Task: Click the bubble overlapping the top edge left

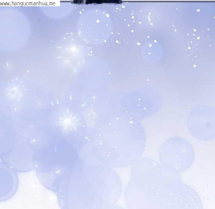Action: pyautogui.click(x=57, y=8)
